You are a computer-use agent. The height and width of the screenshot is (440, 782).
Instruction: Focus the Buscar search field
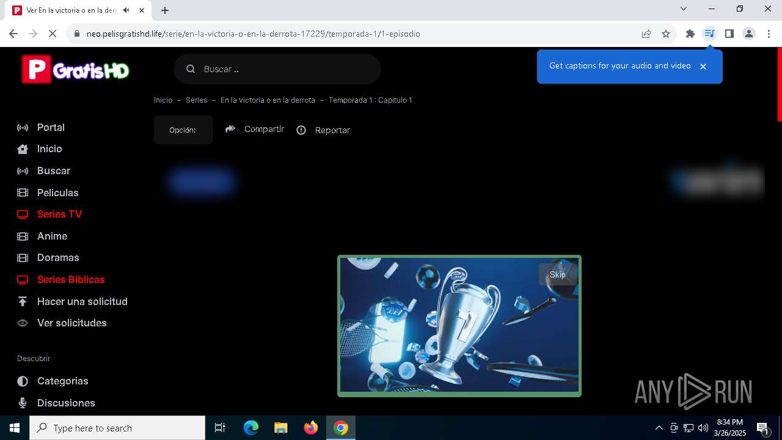click(x=277, y=69)
